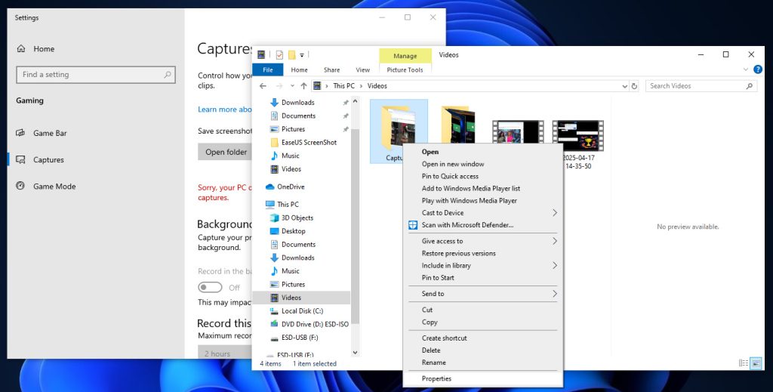The image size is (773, 392).
Task: Toggle Record in the background switch
Action: [210, 288]
